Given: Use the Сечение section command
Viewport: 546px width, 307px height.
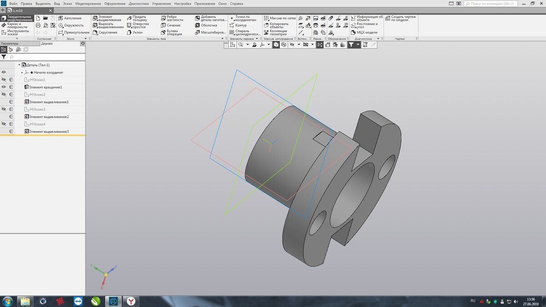Looking at the screenshot, I should coord(170,25).
